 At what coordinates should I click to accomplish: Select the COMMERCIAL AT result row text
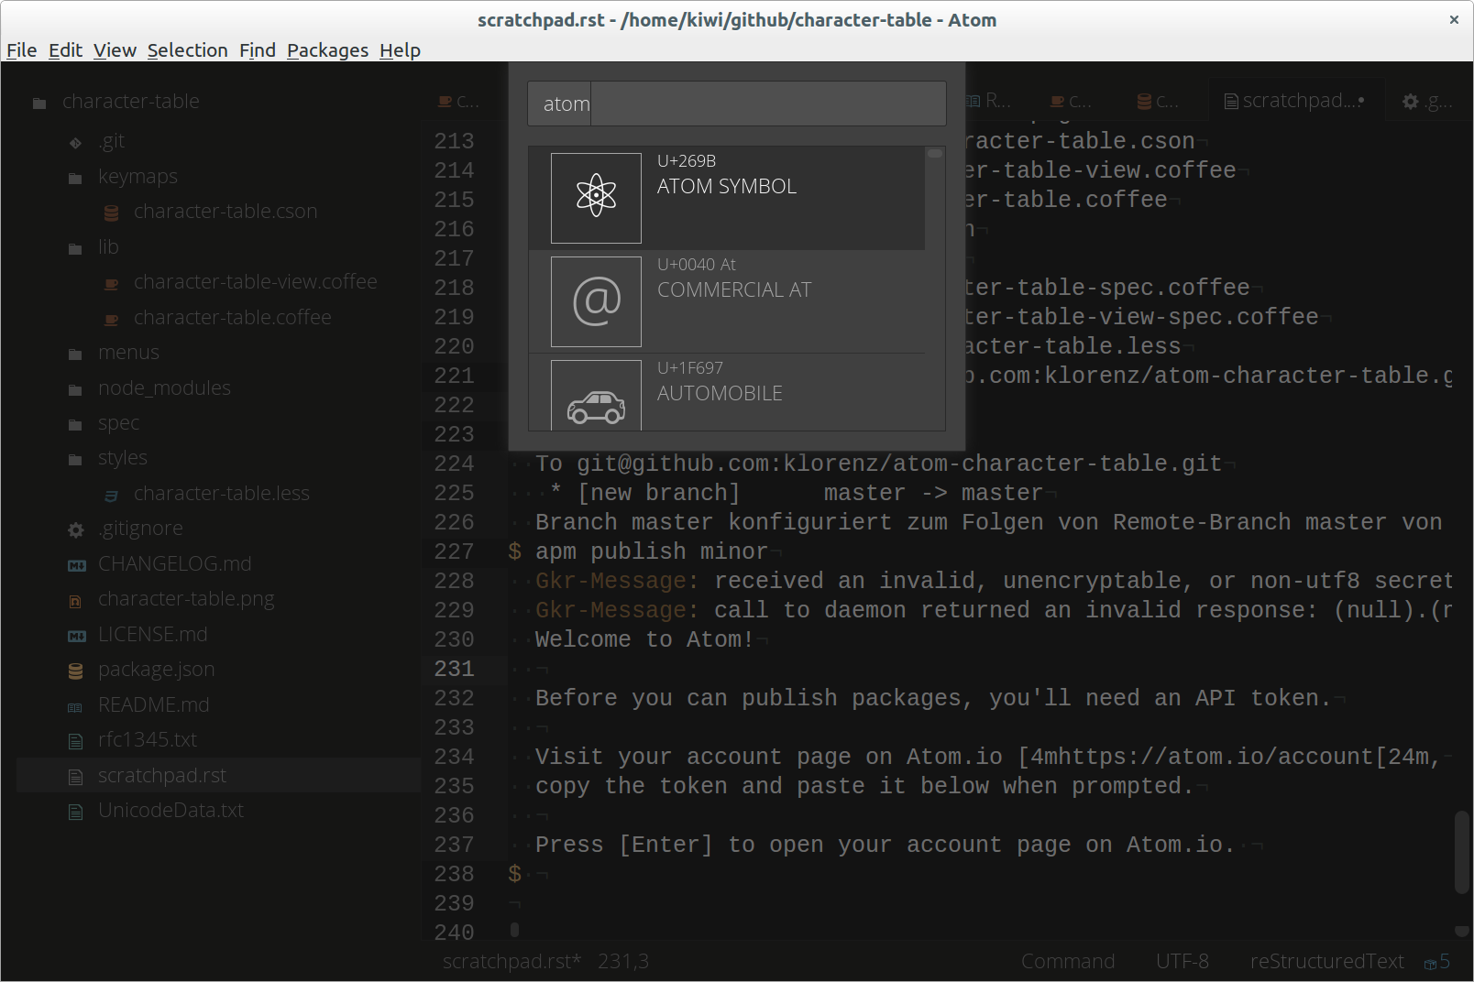click(734, 289)
